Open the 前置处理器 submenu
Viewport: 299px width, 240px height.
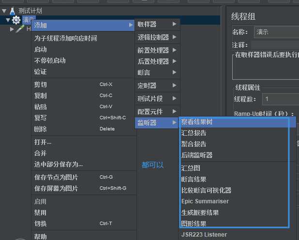pyautogui.click(x=157, y=50)
